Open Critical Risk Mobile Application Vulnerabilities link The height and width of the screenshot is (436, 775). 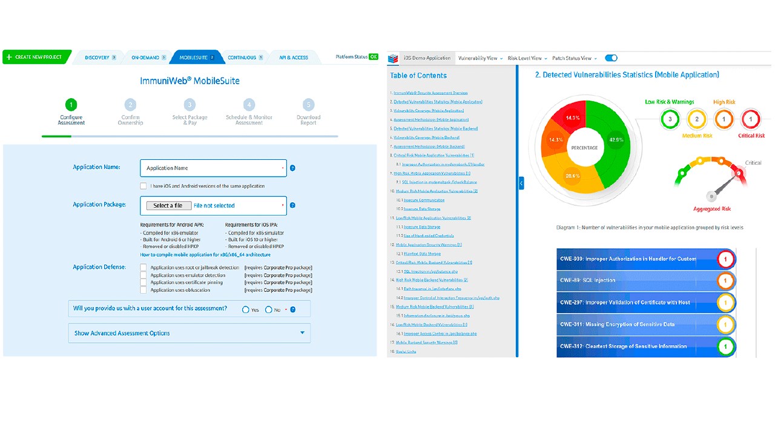pyautogui.click(x=434, y=155)
